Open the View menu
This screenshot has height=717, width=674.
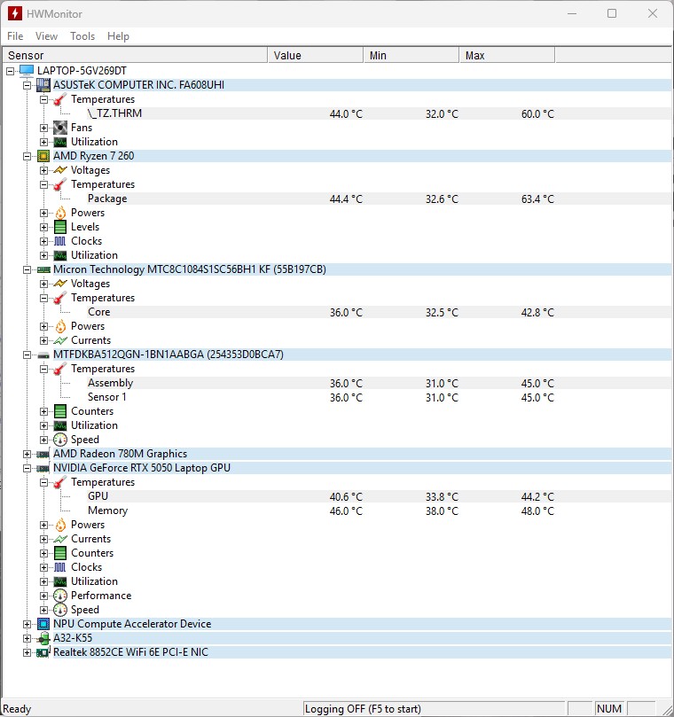[x=46, y=36]
